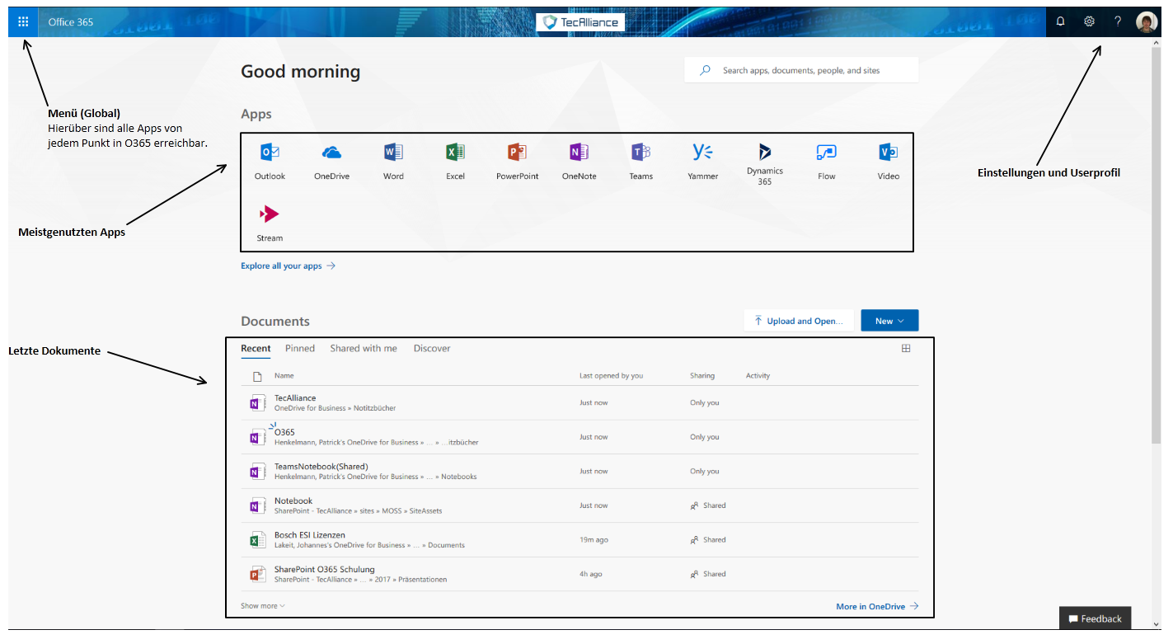The height and width of the screenshot is (644, 1173).
Task: Focus the search apps and documents field
Action: point(801,70)
